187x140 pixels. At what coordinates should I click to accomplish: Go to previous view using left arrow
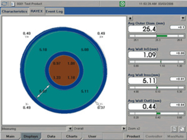[70, 128]
